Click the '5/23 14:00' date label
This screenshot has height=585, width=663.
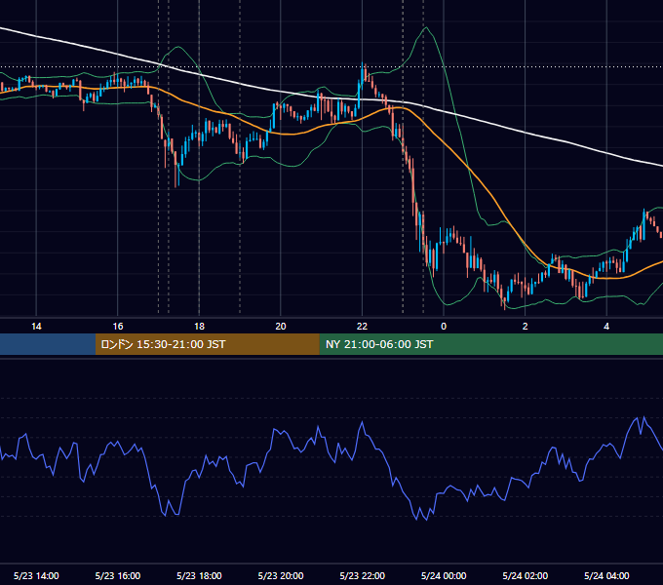pos(36,575)
